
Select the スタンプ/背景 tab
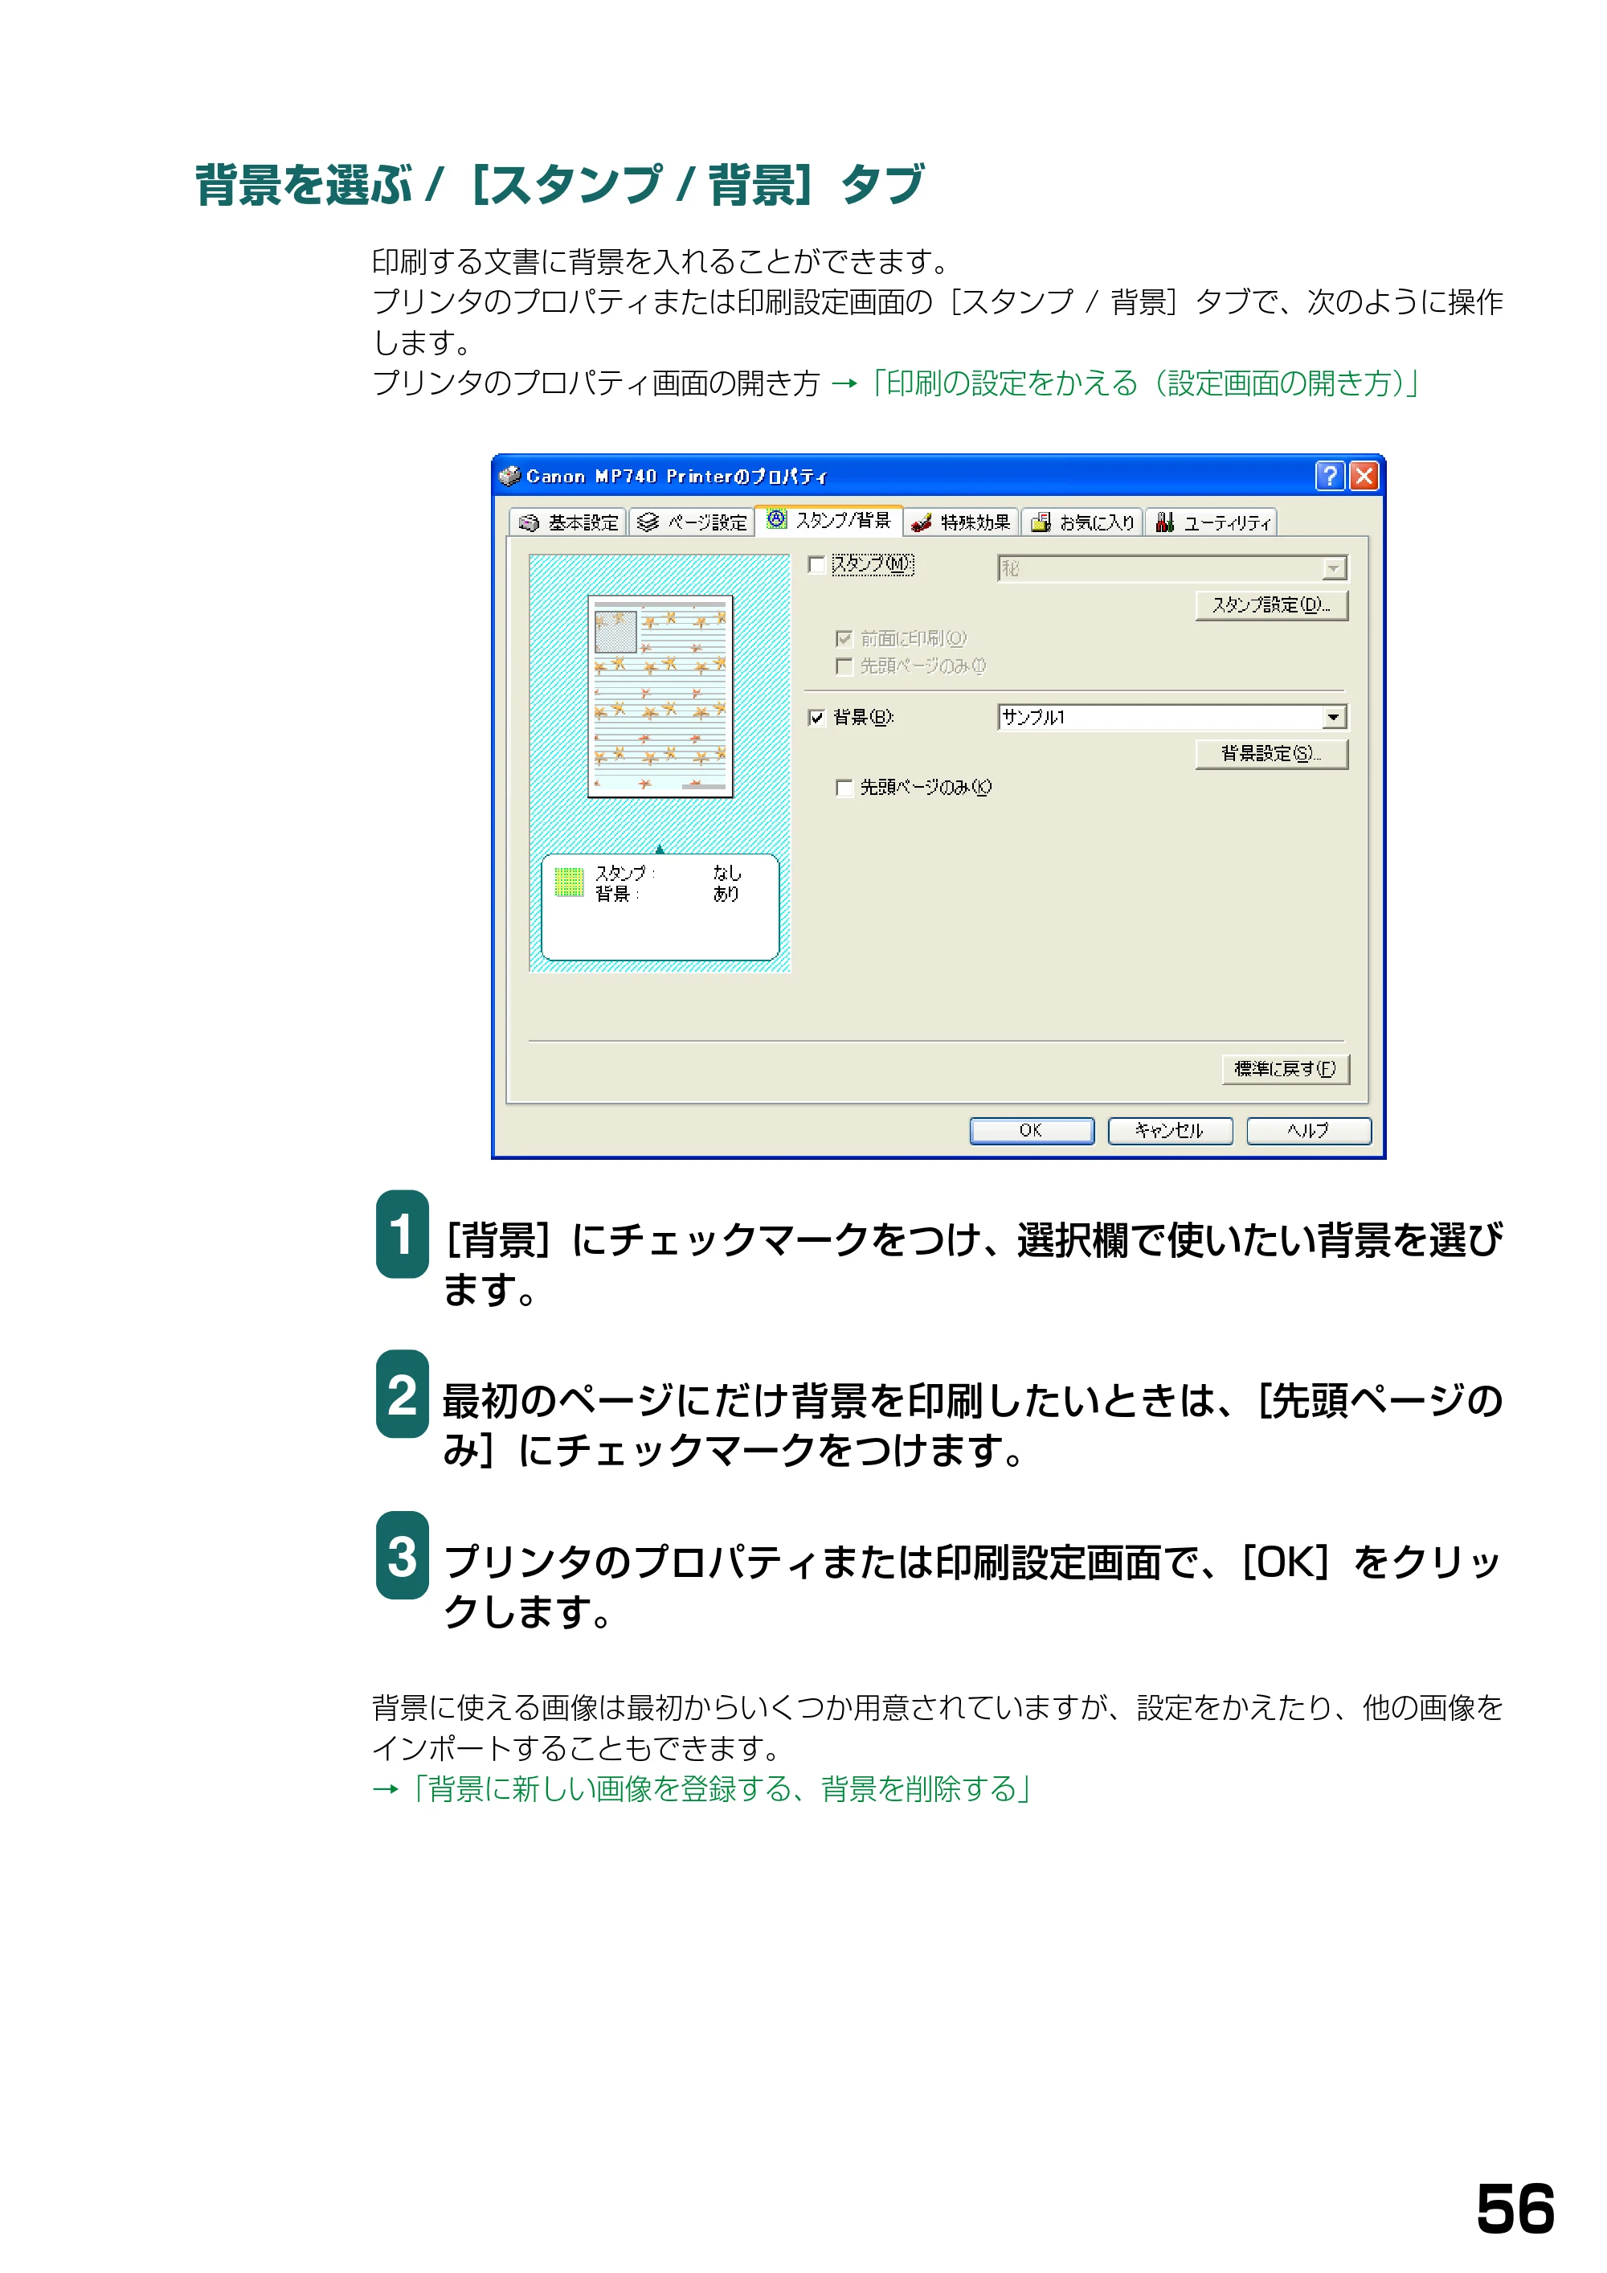coord(828,521)
